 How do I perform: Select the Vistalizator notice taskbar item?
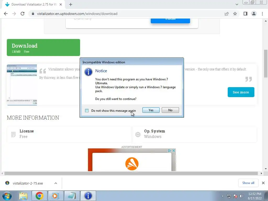pos(88,196)
